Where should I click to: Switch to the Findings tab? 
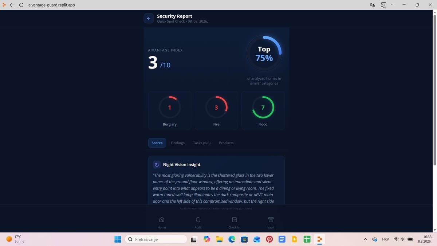click(x=177, y=143)
